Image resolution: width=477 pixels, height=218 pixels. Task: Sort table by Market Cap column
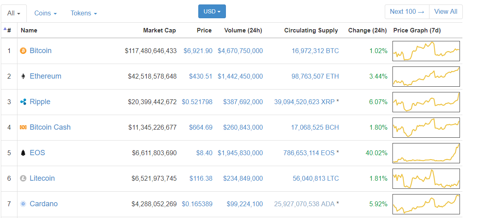(x=159, y=30)
